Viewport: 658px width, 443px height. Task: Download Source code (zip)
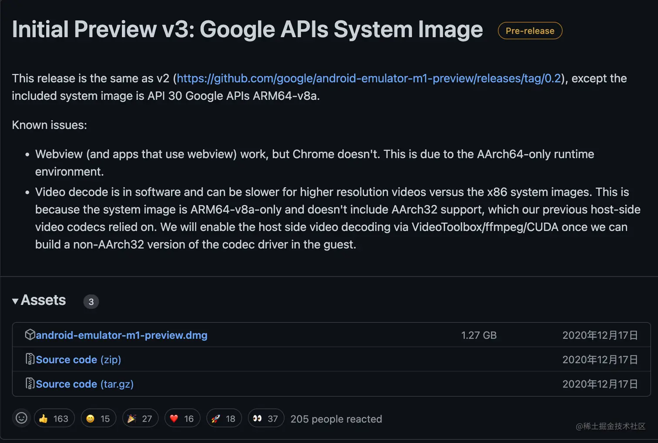[x=78, y=359]
